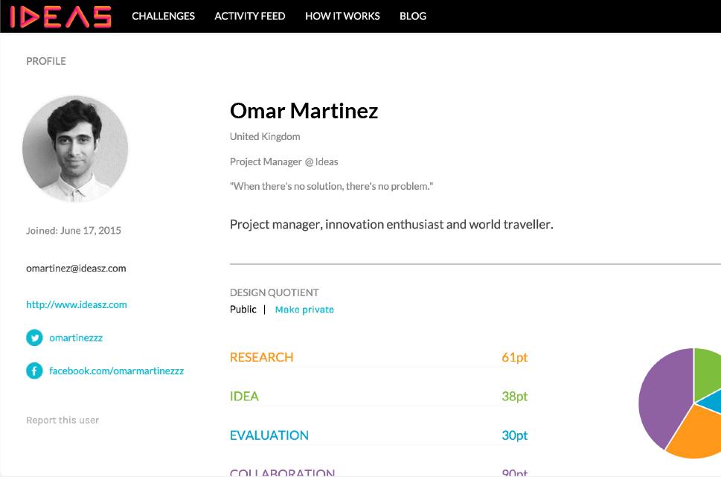
Task: Click Report this user
Action: tap(62, 420)
